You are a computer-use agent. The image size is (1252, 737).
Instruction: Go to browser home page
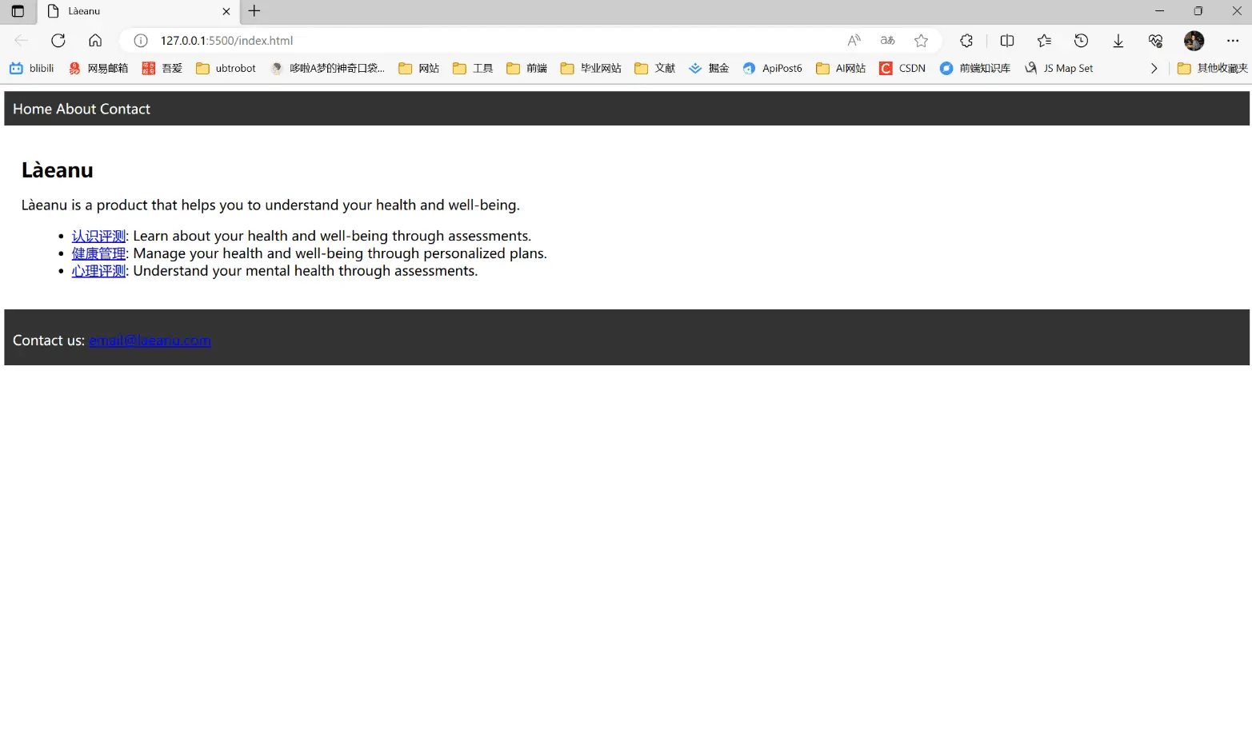95,41
